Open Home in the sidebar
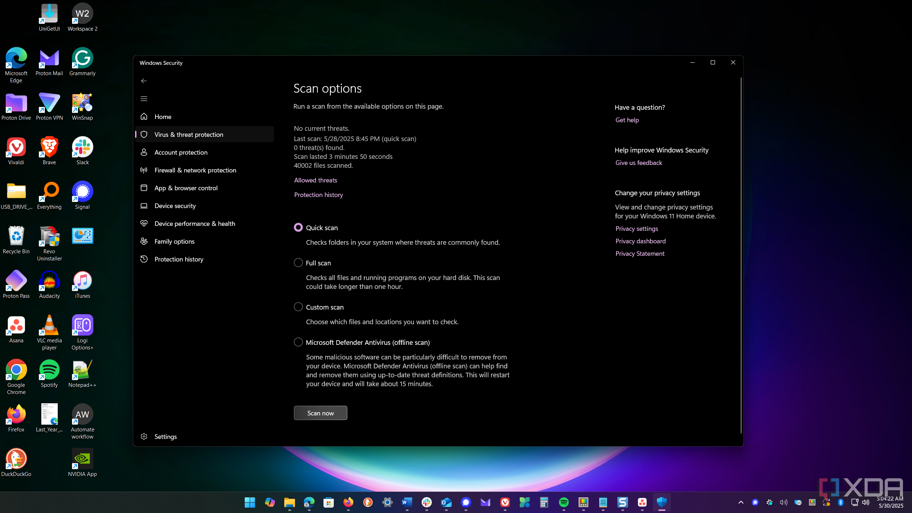 [x=204, y=116]
